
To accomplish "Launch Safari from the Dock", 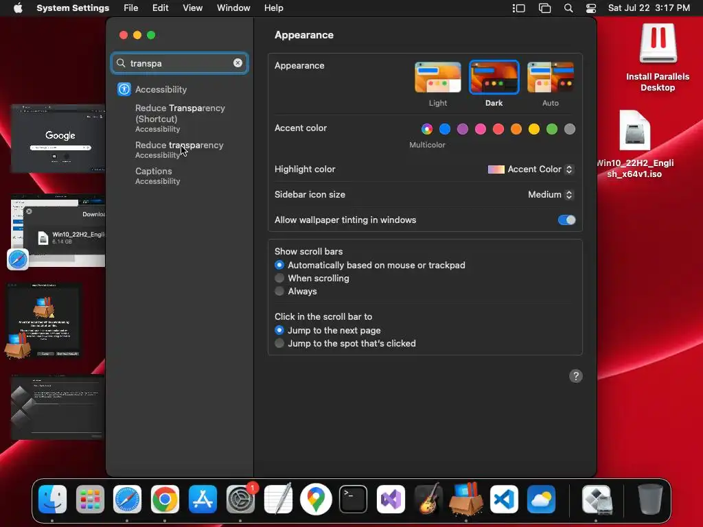I will [x=127, y=500].
